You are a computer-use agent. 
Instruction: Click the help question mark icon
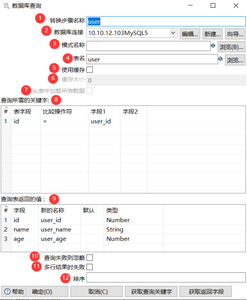(7, 292)
